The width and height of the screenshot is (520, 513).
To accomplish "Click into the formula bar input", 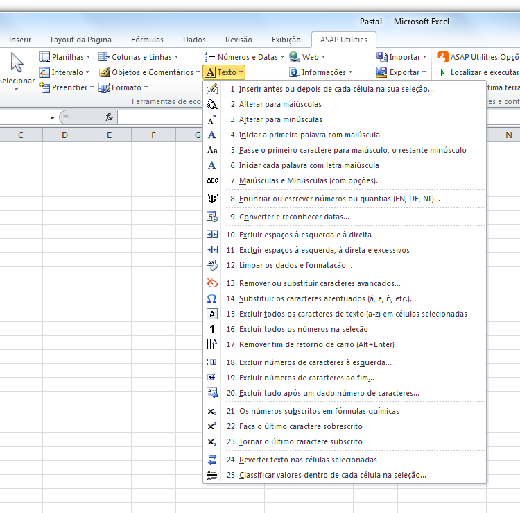I will [161, 117].
